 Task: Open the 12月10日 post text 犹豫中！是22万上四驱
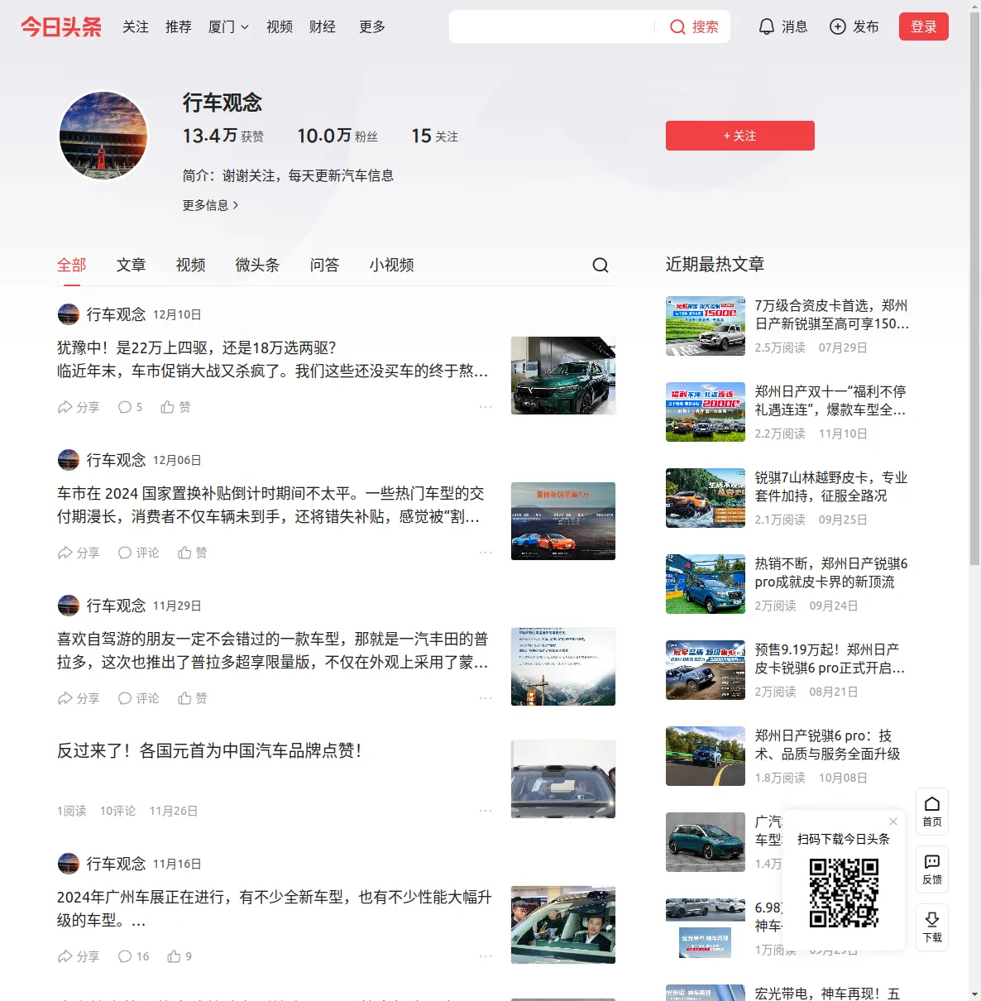(x=273, y=359)
